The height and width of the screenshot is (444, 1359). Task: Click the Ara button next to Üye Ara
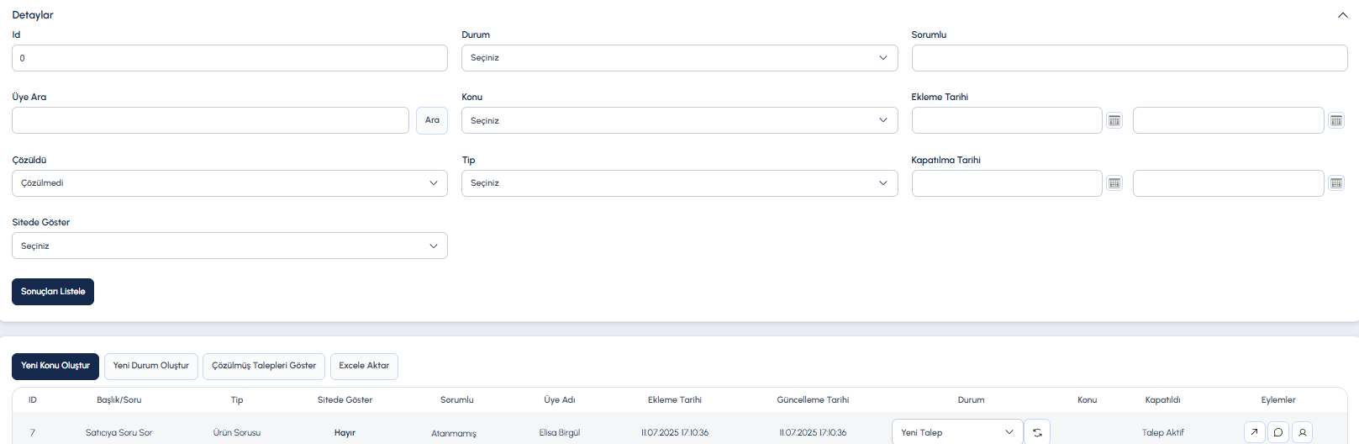(432, 120)
